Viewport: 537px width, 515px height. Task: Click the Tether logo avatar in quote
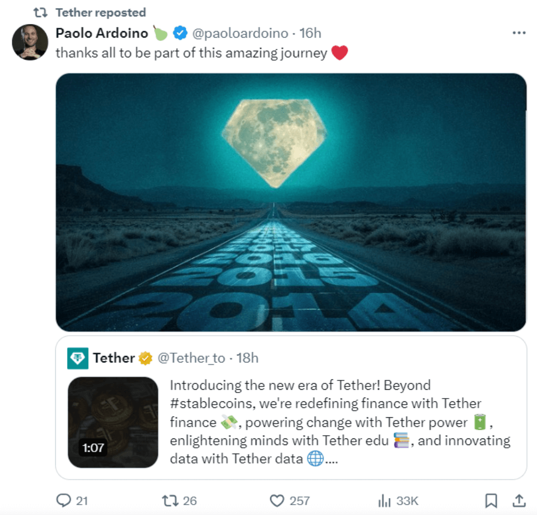[78, 358]
